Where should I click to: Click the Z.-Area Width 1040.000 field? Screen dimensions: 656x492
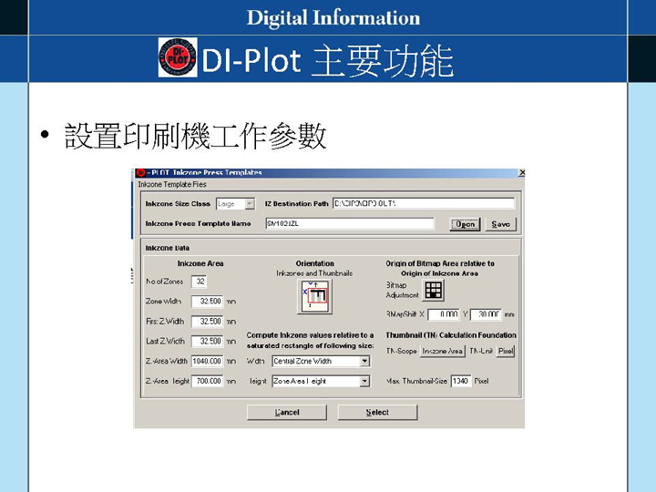[207, 361]
